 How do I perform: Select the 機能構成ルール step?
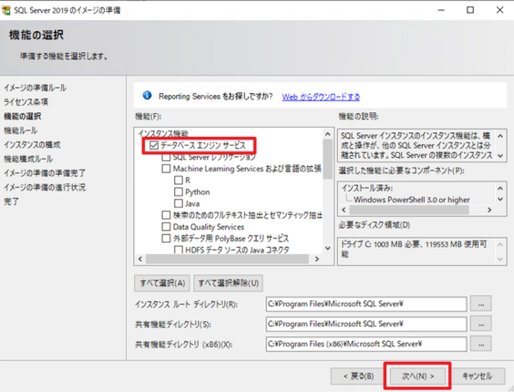pos(28,160)
